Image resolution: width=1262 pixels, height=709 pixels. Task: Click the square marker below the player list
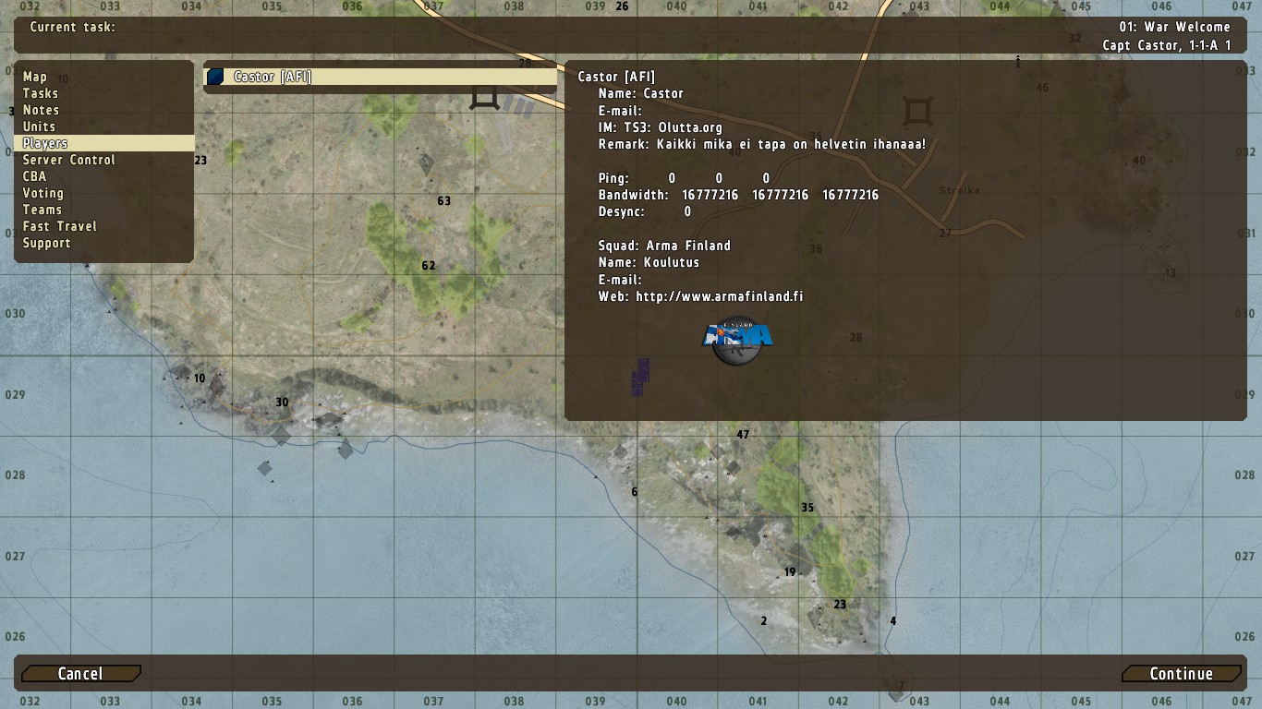click(x=485, y=98)
